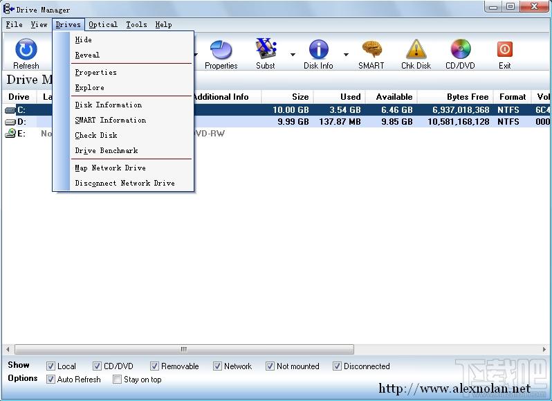Viewport: 552px width, 401px height.
Task: Choose Map Network Drive
Action: [131, 168]
